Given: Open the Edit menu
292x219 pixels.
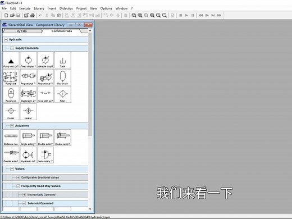Looking at the screenshot, I should click(13, 8).
